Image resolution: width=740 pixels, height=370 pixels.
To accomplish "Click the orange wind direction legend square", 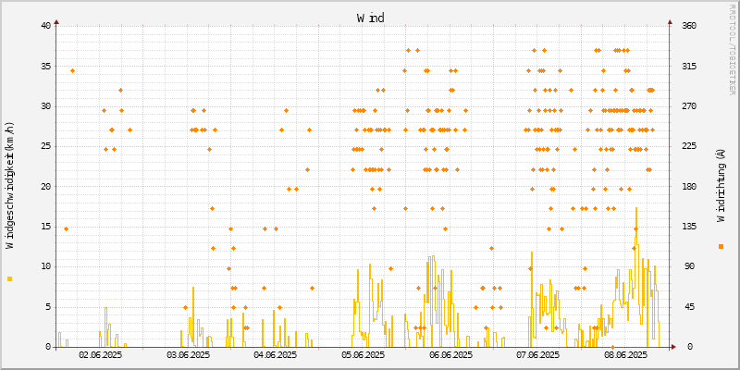I will click(721, 246).
